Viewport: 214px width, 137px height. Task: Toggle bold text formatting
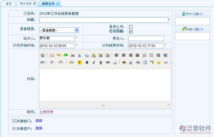87,62
